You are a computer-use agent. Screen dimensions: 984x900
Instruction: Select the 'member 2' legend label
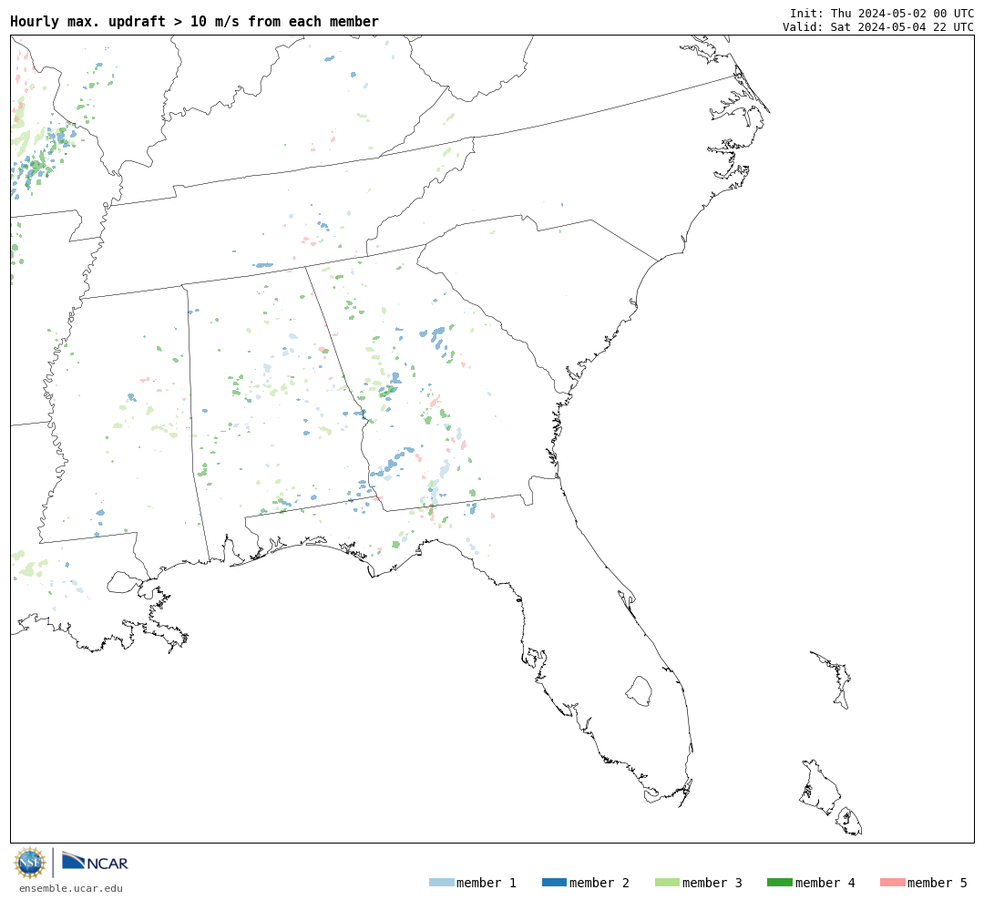click(x=600, y=883)
